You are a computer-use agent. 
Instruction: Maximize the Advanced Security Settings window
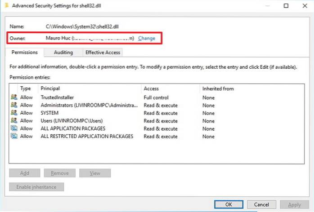coord(286,5)
